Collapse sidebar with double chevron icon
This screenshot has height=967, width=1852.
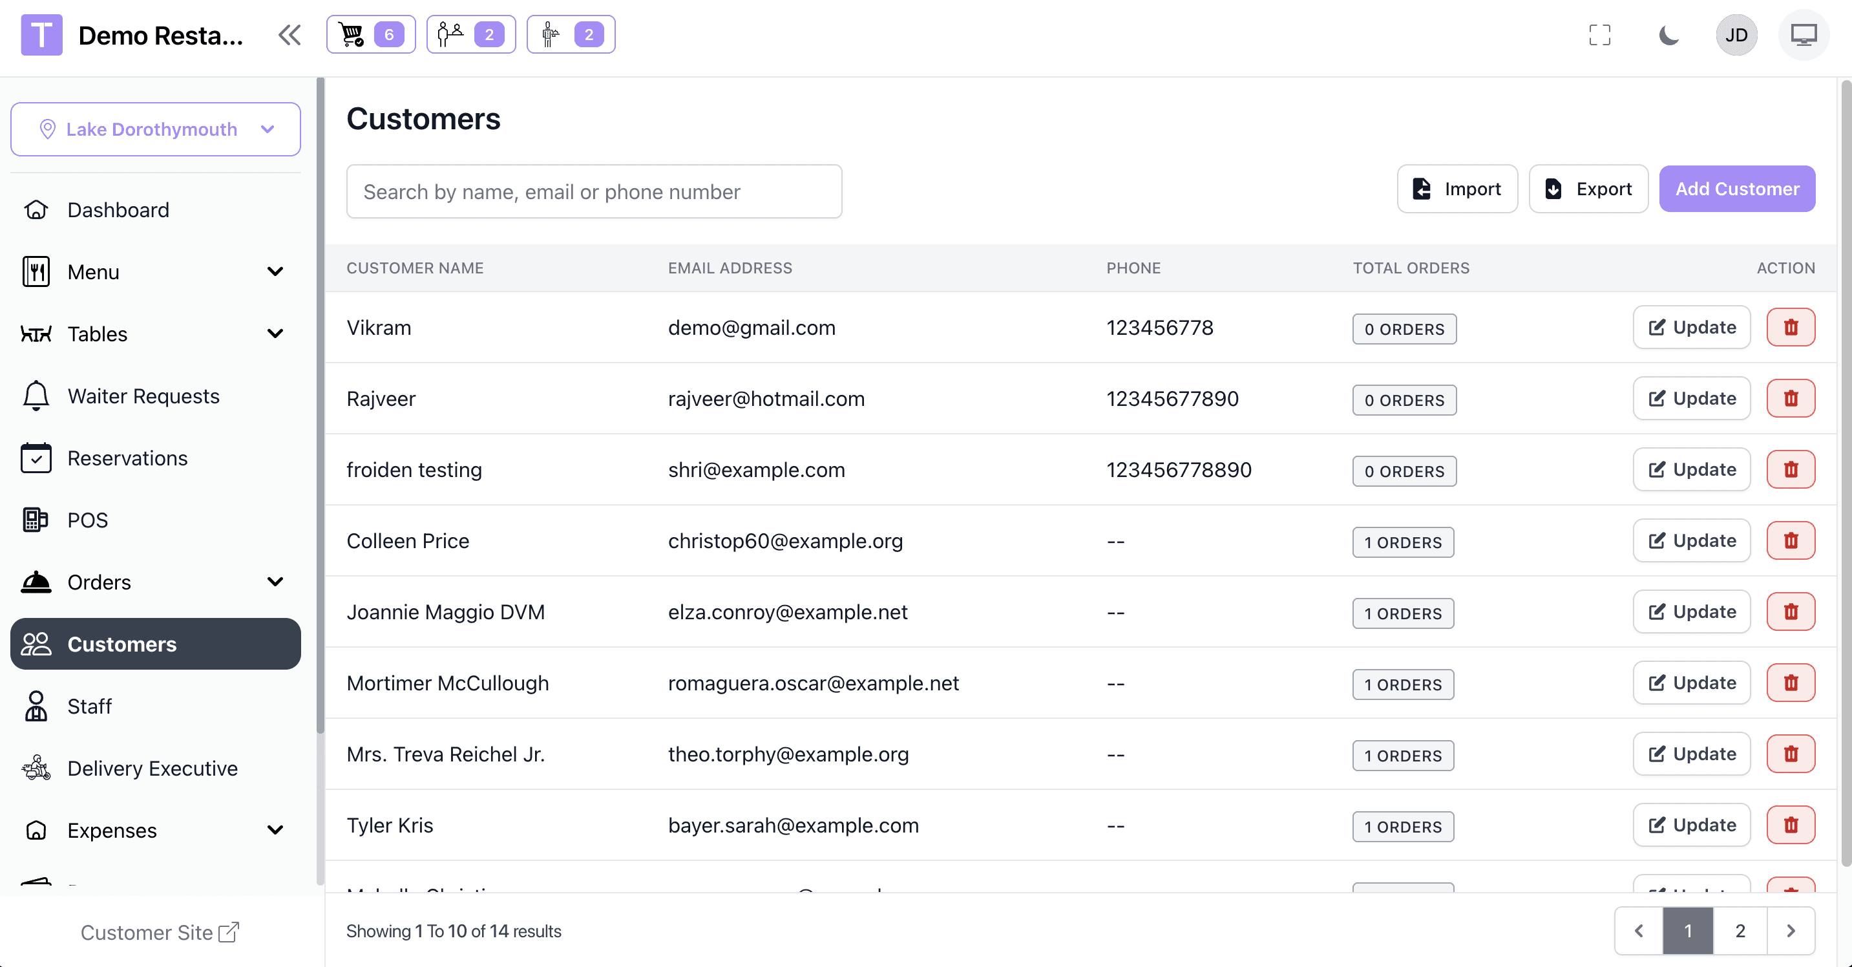[x=289, y=34]
